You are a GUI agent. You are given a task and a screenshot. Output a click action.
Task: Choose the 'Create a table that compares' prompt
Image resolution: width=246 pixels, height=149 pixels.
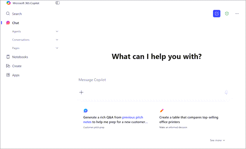(189, 119)
